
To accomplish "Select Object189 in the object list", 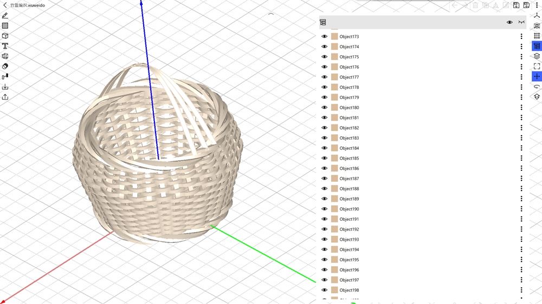I will click(349, 199).
